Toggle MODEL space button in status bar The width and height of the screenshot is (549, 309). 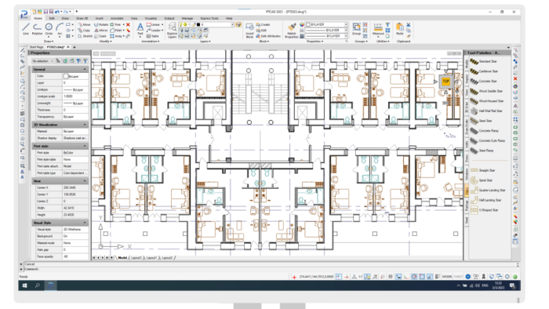[x=447, y=277]
